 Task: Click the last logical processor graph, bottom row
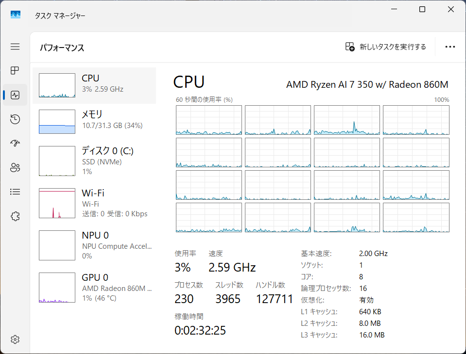[416, 217]
